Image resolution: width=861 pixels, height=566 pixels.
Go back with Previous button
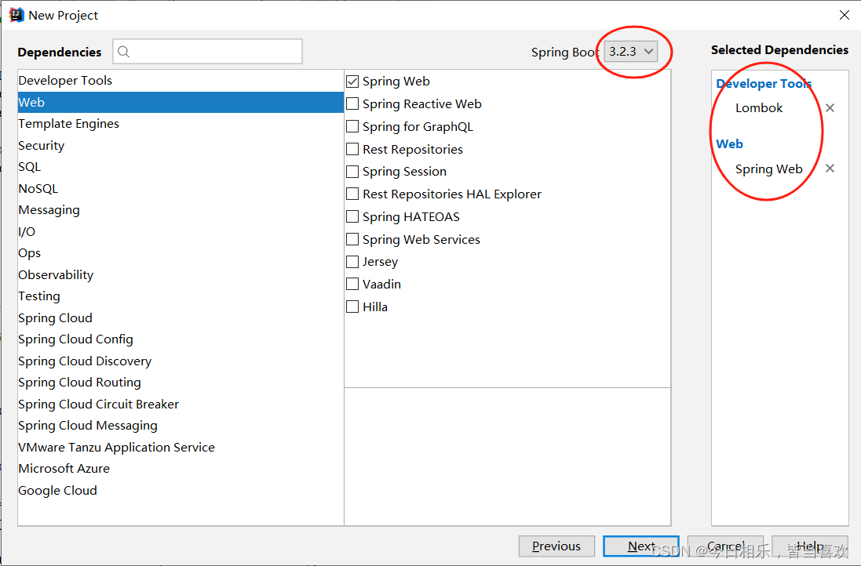coord(556,546)
